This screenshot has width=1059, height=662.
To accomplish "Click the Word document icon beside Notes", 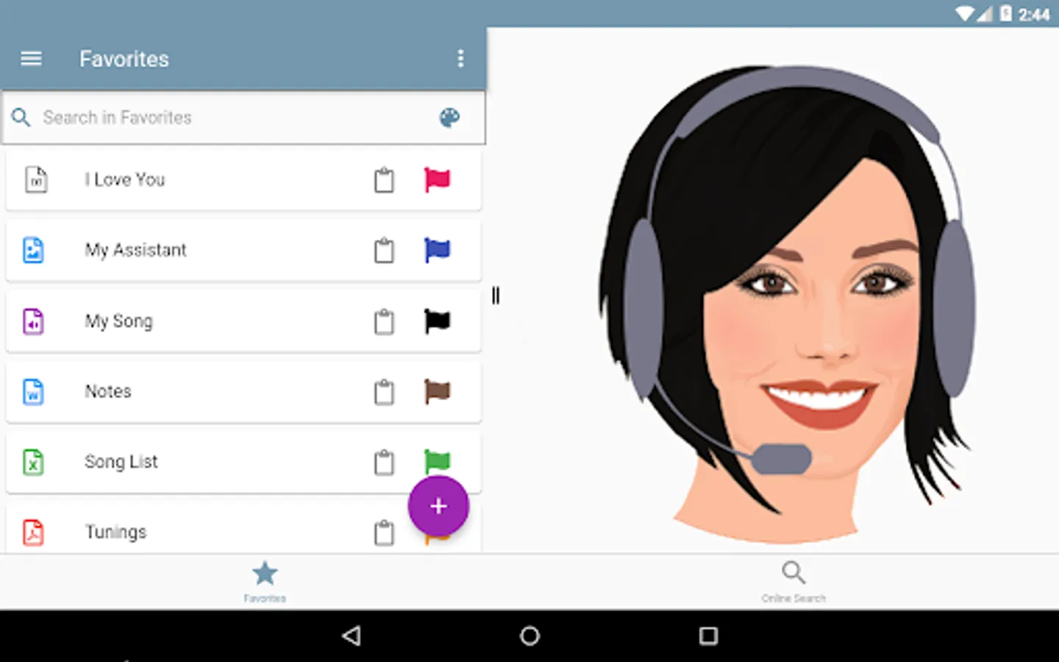I will 33,392.
